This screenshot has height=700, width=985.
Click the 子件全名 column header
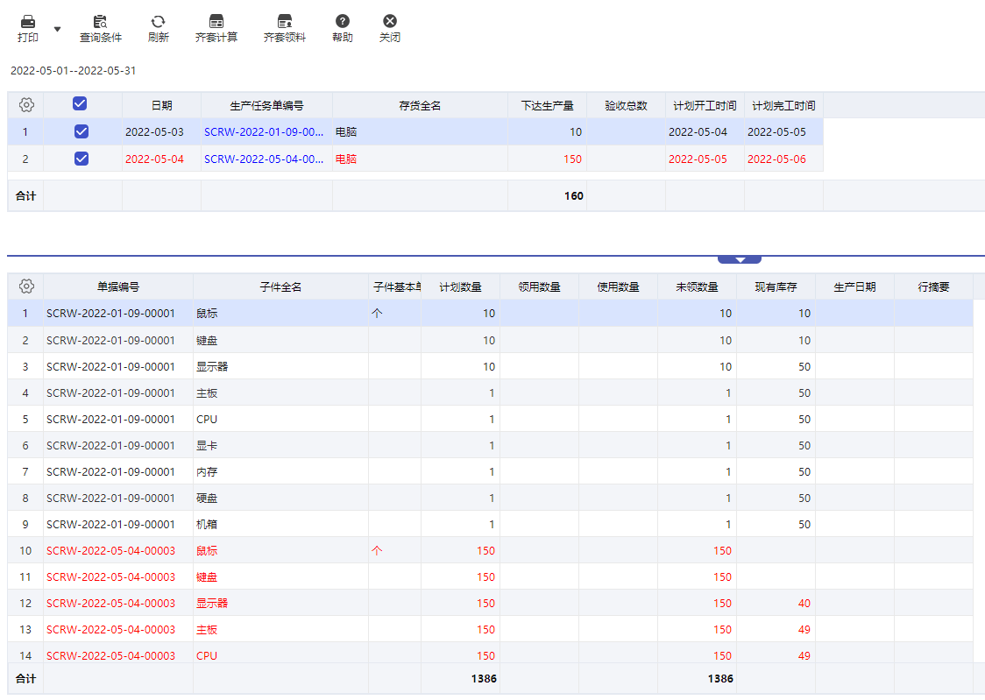pos(280,286)
